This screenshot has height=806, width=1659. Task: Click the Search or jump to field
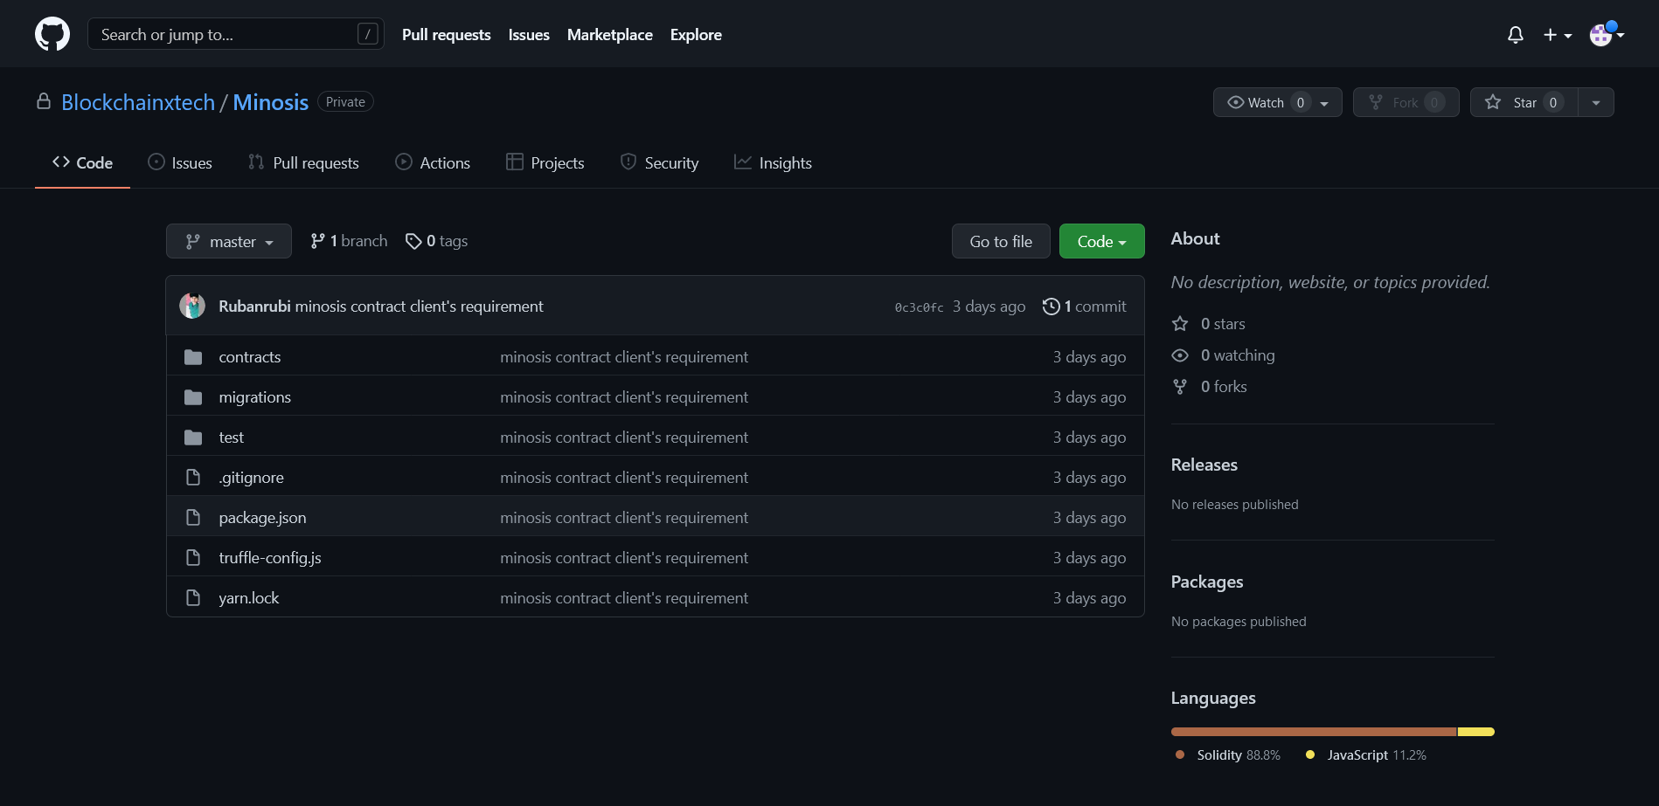pos(235,34)
